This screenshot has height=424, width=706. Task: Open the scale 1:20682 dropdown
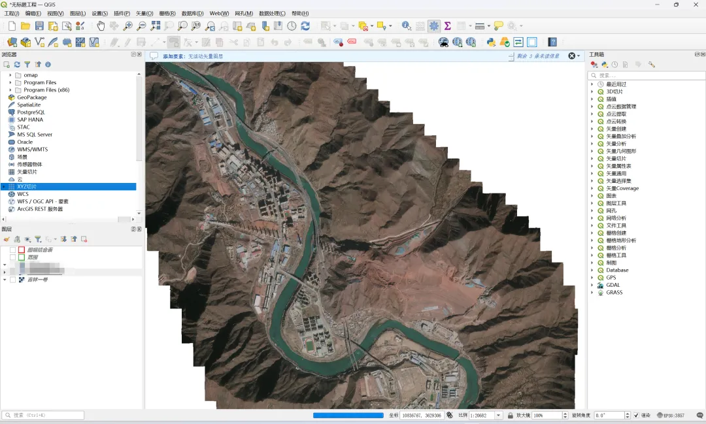[498, 416]
